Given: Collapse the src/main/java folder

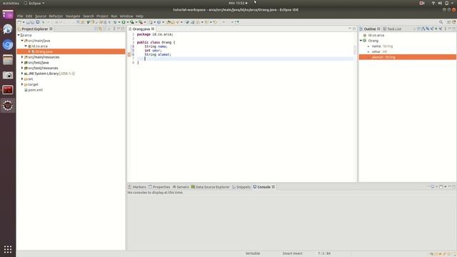Looking at the screenshot, I should [x=22, y=41].
